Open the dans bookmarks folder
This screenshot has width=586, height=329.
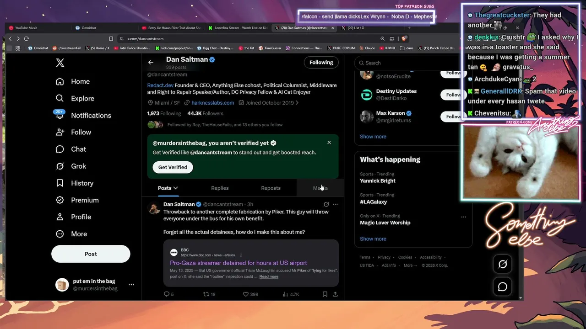pos(407,48)
